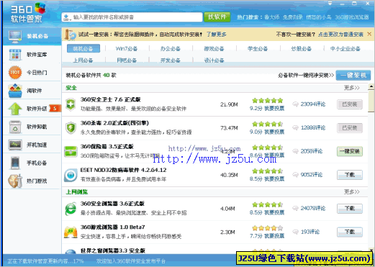The image size is (375, 267).
Task: Open 热门游戏 in the sidebar
Action: pyautogui.click(x=32, y=181)
